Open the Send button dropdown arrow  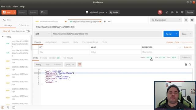[176, 34]
